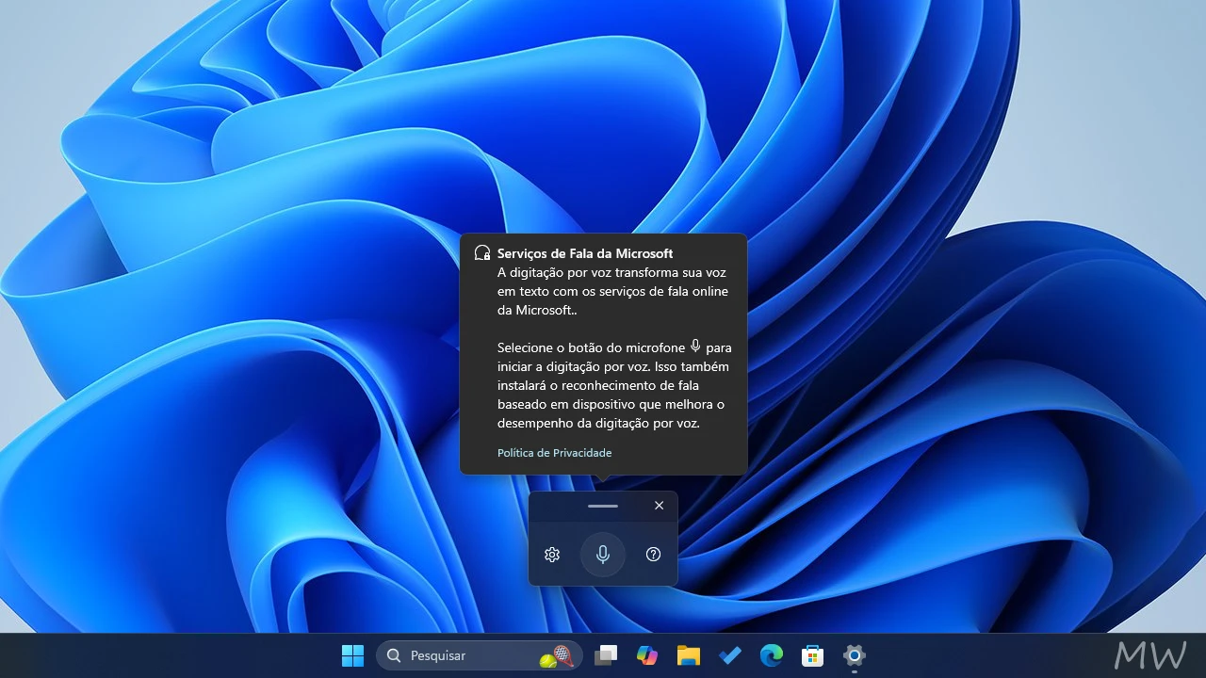Launch Microsoft Edge from the taskbar
Image resolution: width=1206 pixels, height=678 pixels.
pos(772,655)
